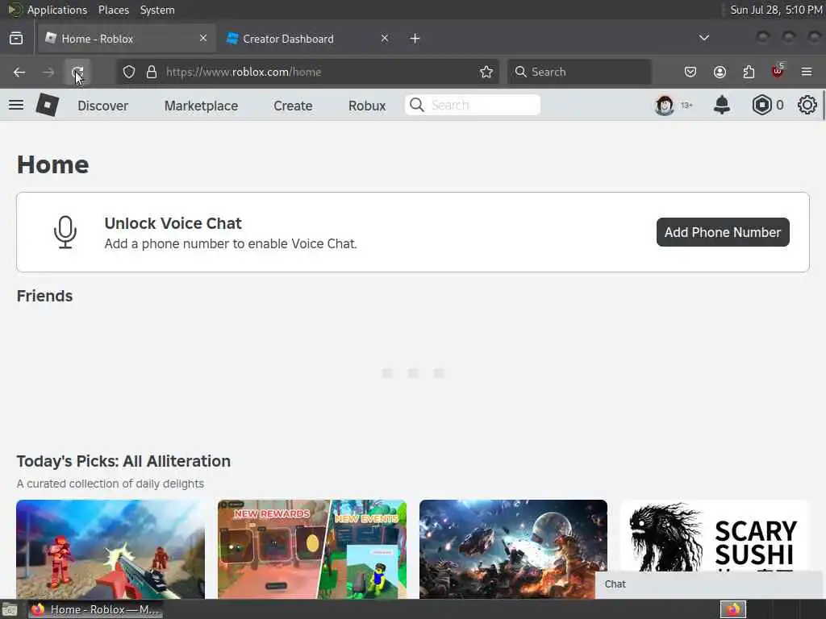Click the microphone Voice Chat icon
This screenshot has height=619, width=826.
pyautogui.click(x=65, y=232)
